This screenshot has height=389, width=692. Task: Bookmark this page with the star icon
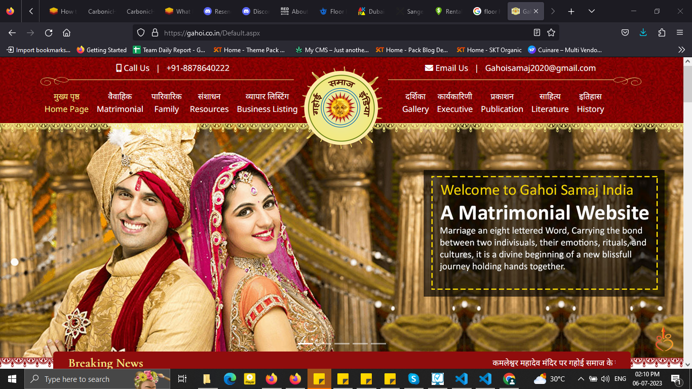[551, 33]
